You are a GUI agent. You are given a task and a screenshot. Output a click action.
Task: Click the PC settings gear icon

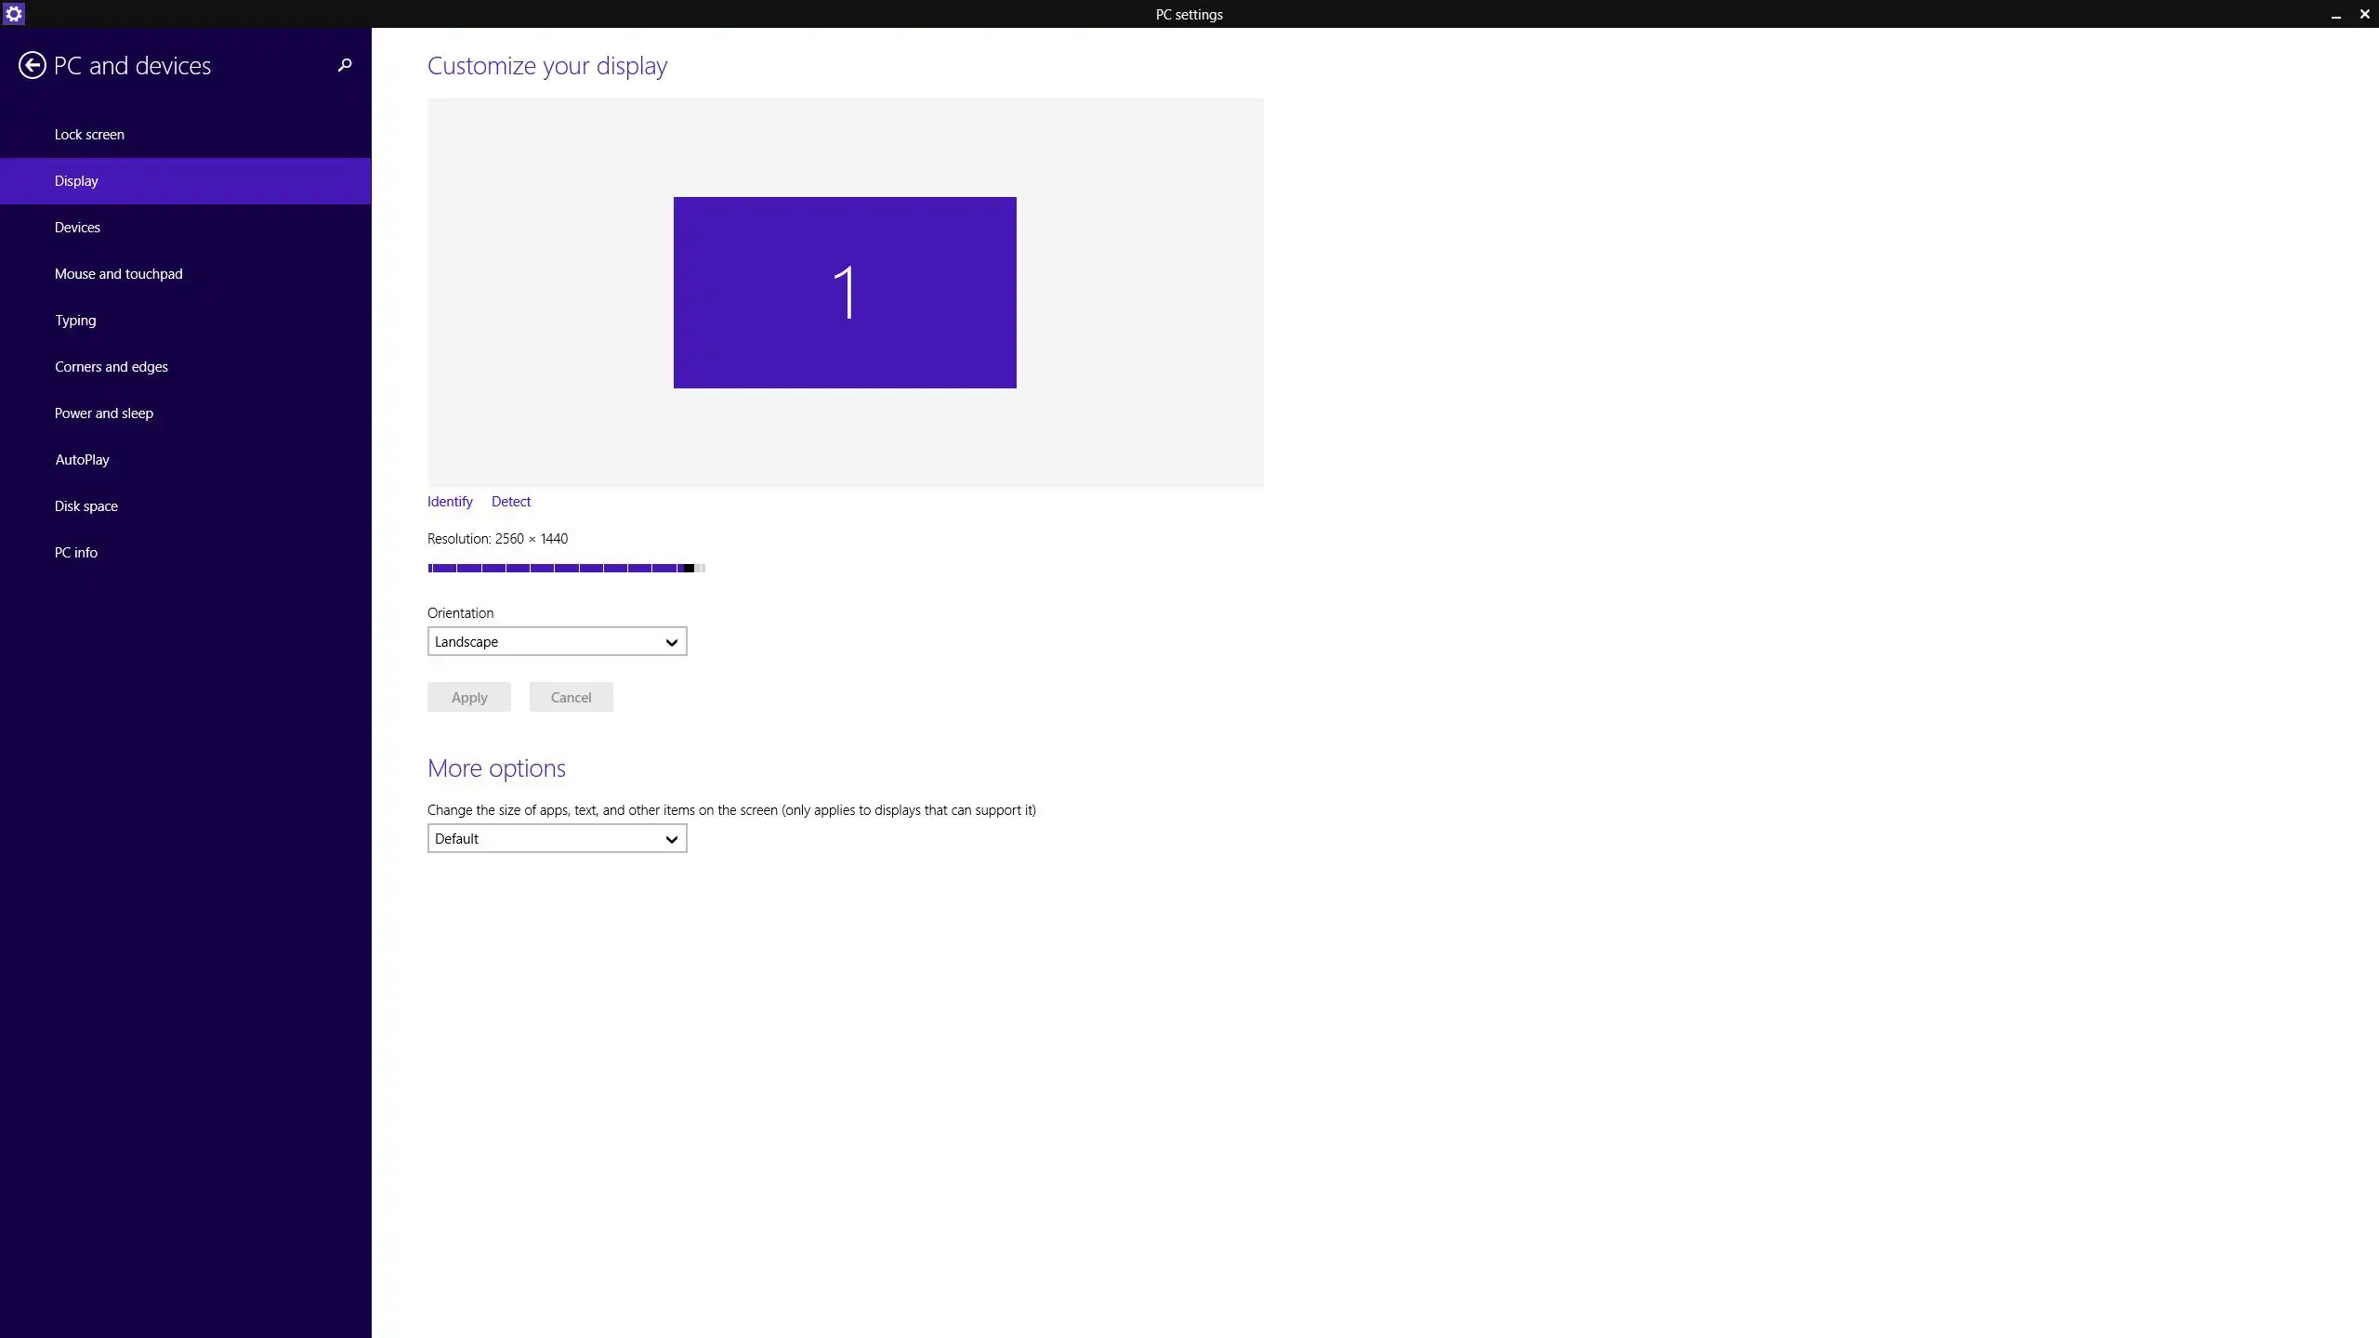[13, 14]
